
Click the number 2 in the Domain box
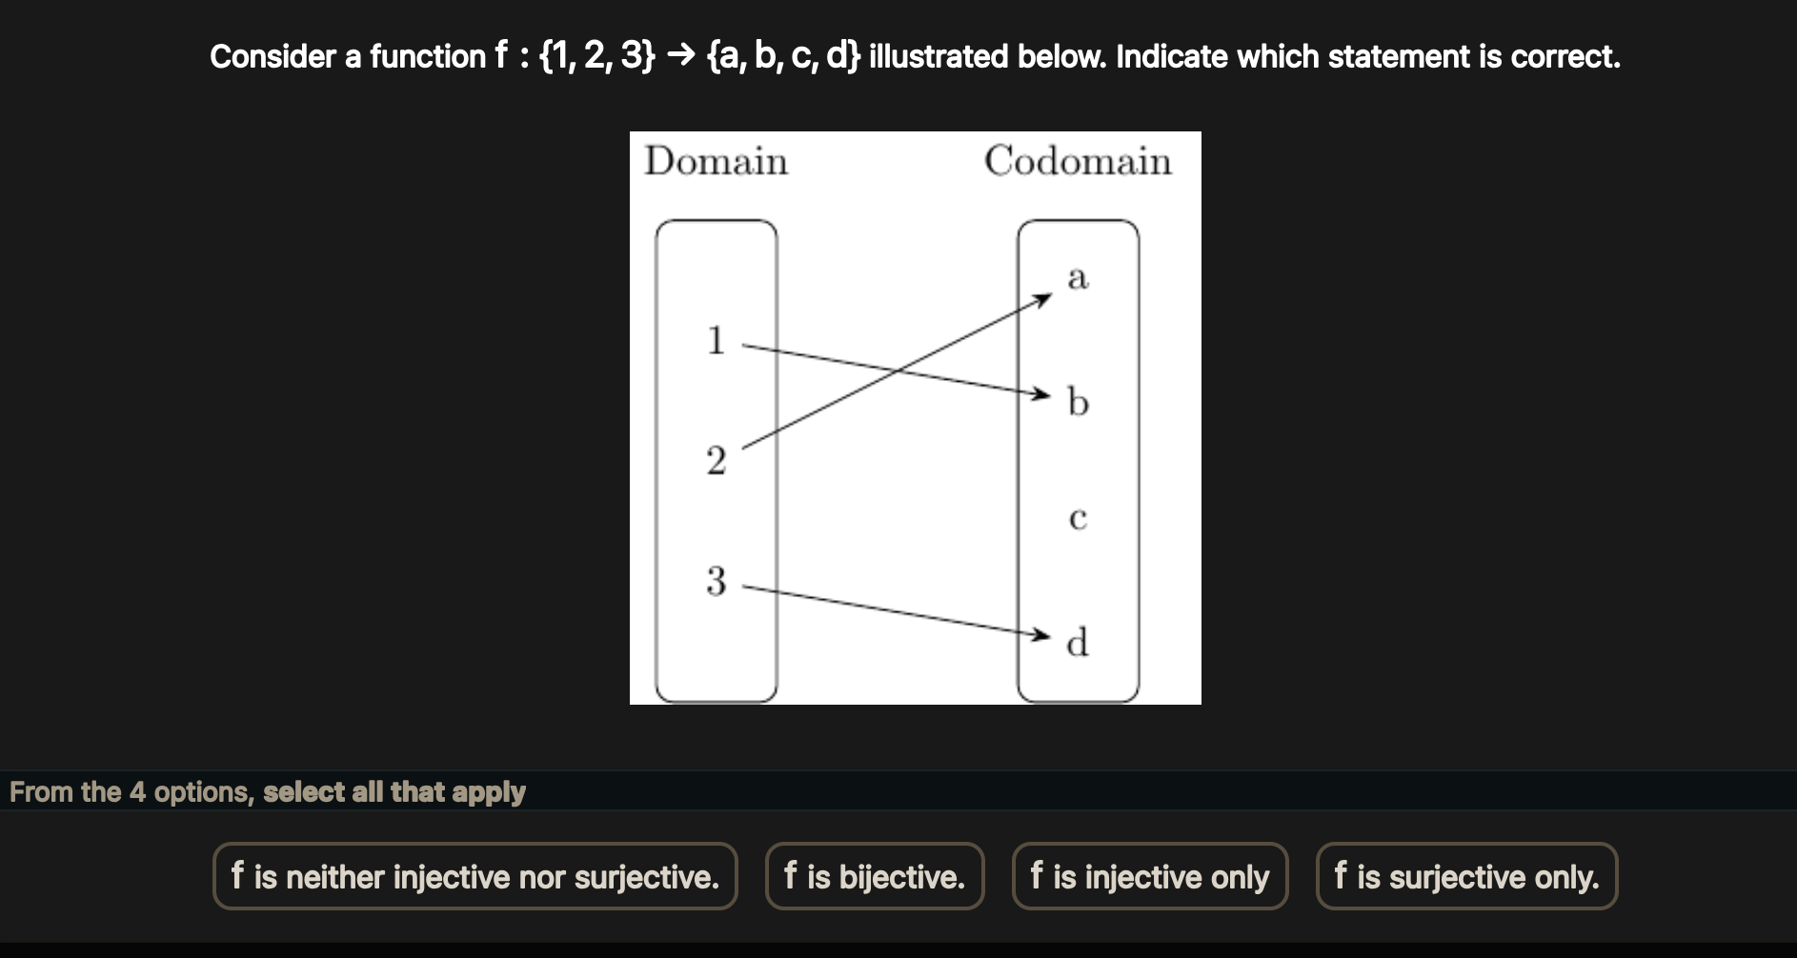(x=716, y=461)
